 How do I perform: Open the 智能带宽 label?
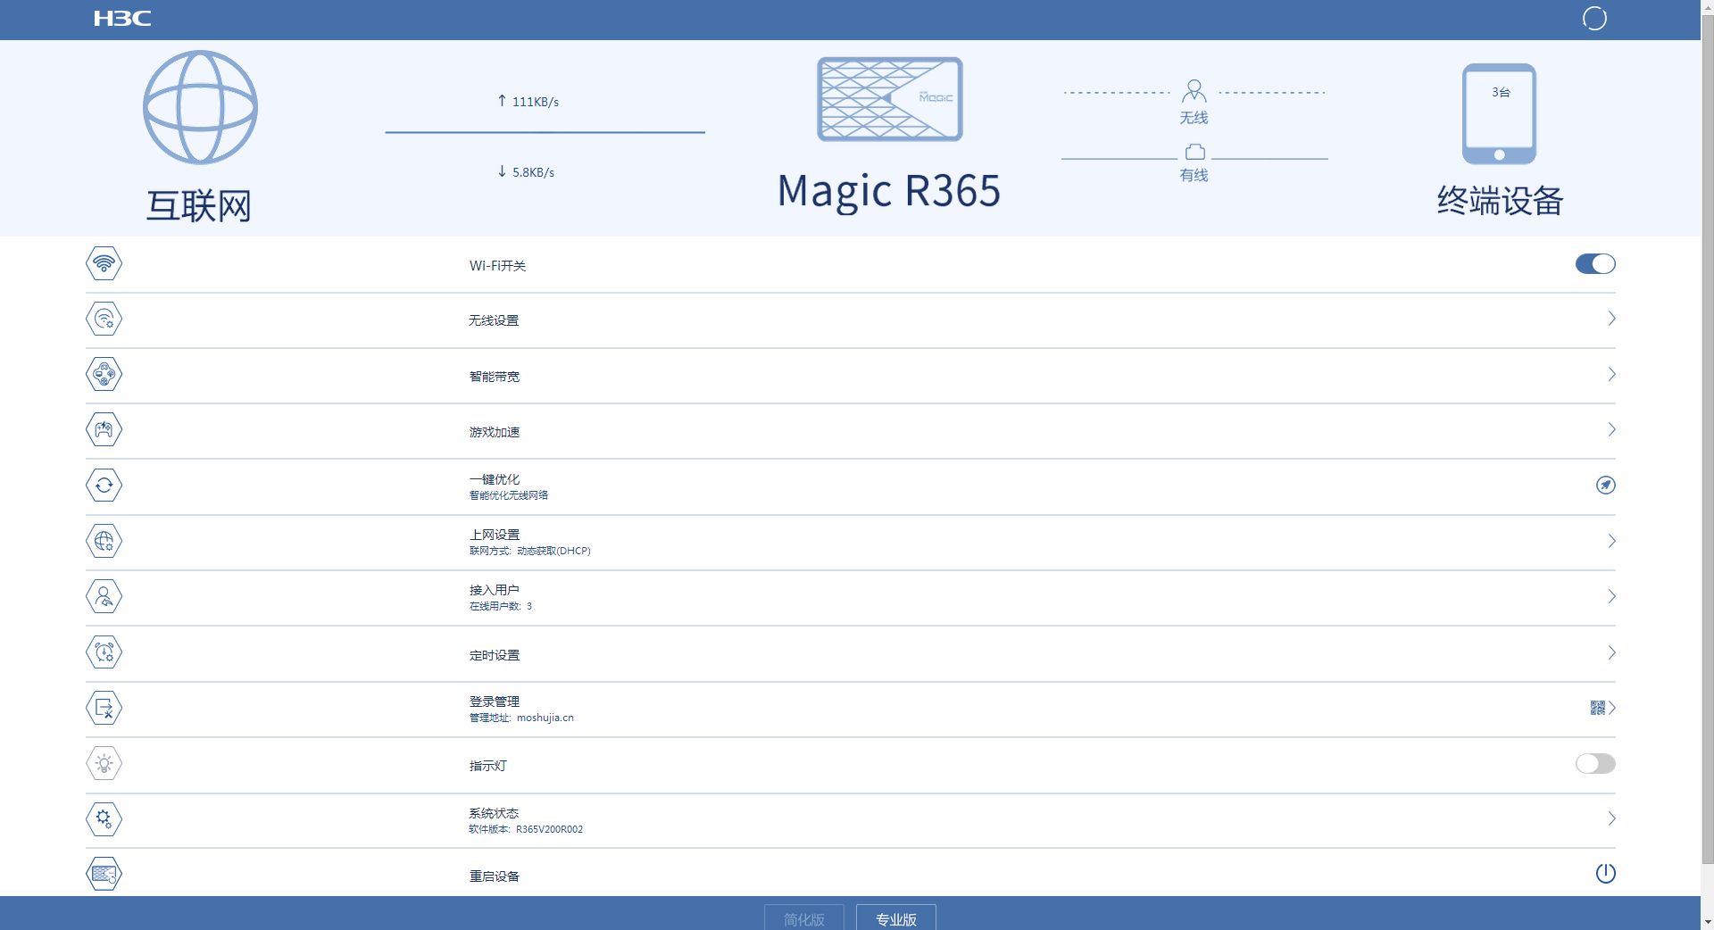[x=495, y=377]
